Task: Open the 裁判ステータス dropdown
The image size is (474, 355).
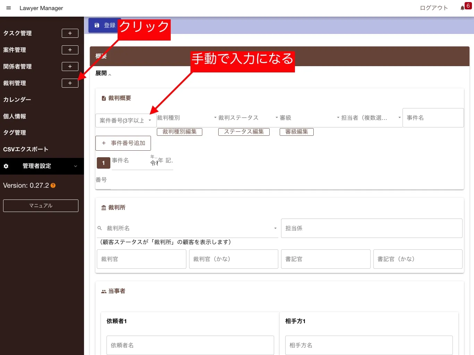Action: tap(248, 118)
